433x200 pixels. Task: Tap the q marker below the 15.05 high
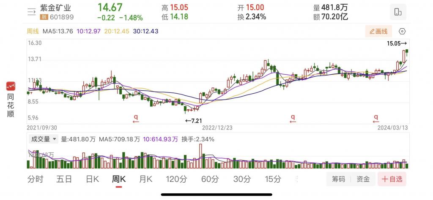[375, 119]
